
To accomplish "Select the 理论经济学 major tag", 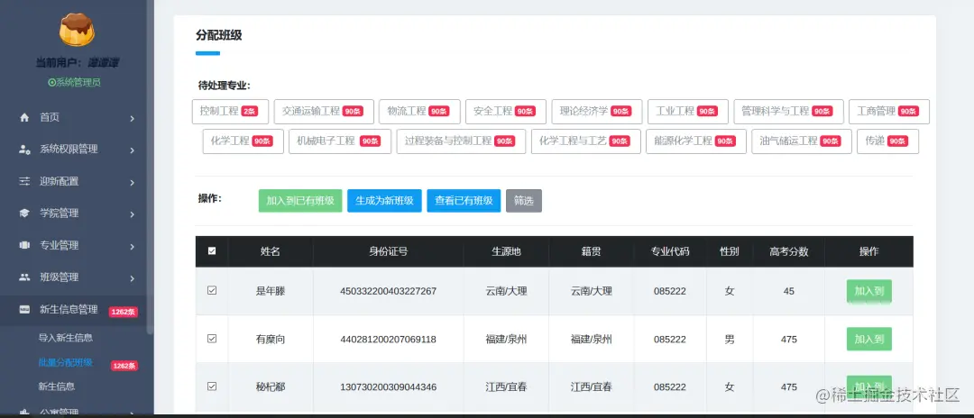I will (597, 112).
